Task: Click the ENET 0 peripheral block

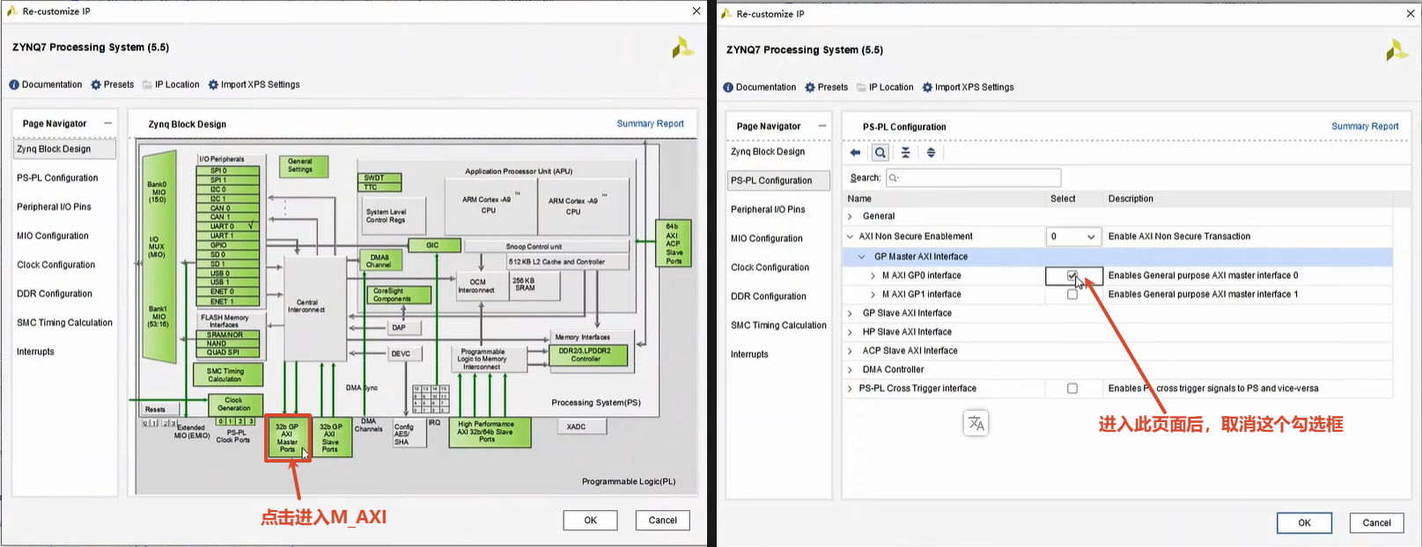Action: [x=227, y=291]
